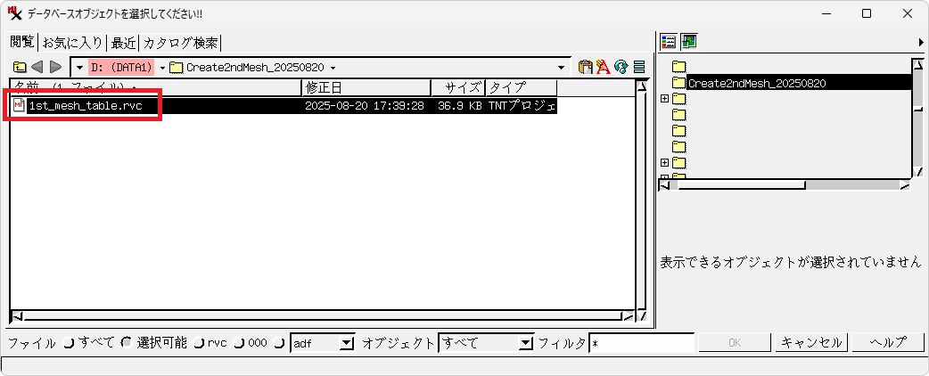The height and width of the screenshot is (376, 929).
Task: Choose the rvc file type radio
Action: click(x=199, y=343)
